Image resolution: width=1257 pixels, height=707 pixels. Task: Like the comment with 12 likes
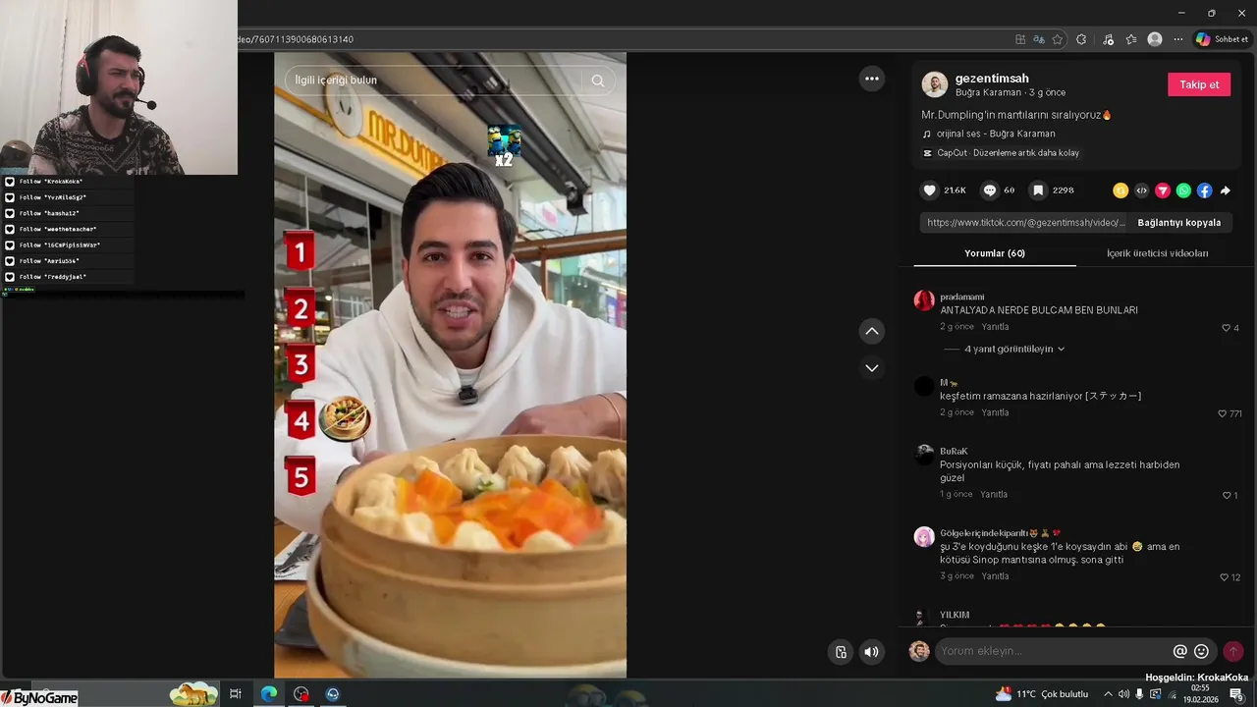coord(1225,577)
